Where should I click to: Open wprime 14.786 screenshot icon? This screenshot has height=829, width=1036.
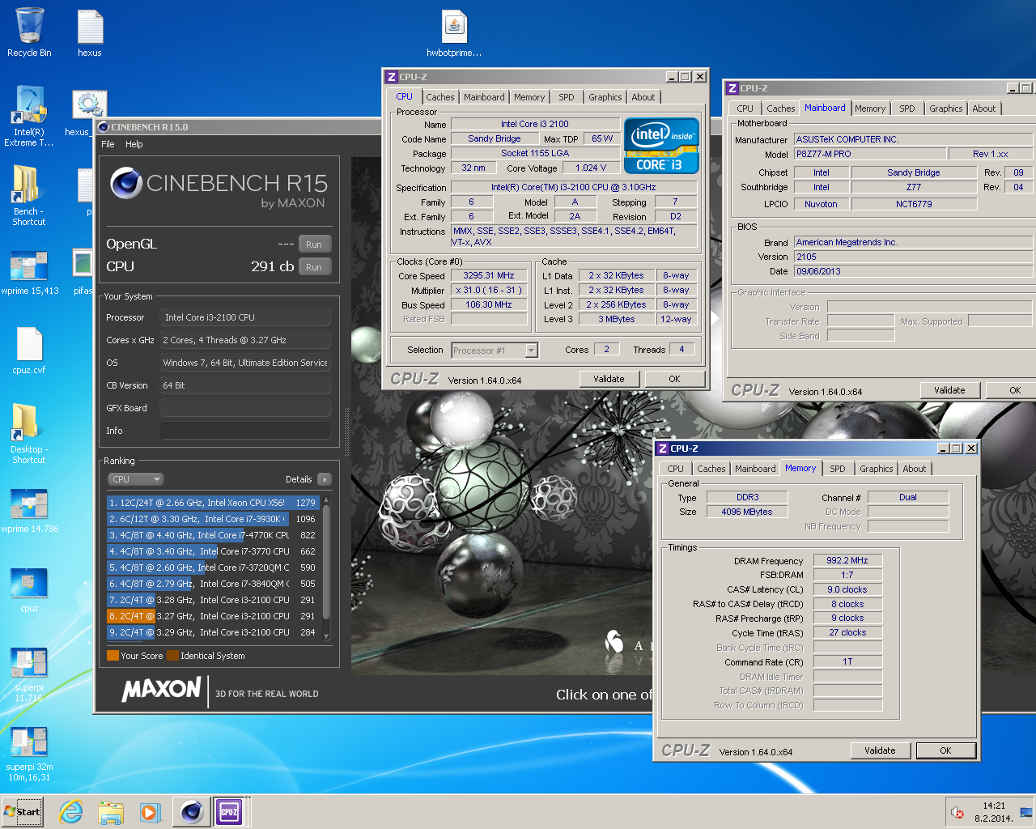point(29,511)
